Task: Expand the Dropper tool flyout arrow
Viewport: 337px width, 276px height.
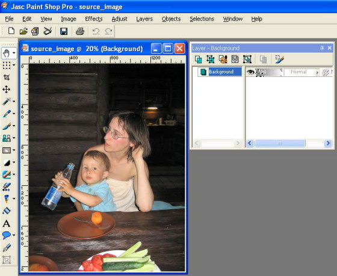Action: point(14,114)
